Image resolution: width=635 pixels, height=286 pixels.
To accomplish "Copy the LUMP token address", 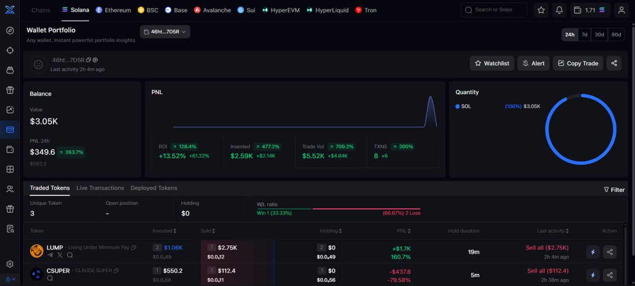I will click(x=134, y=247).
